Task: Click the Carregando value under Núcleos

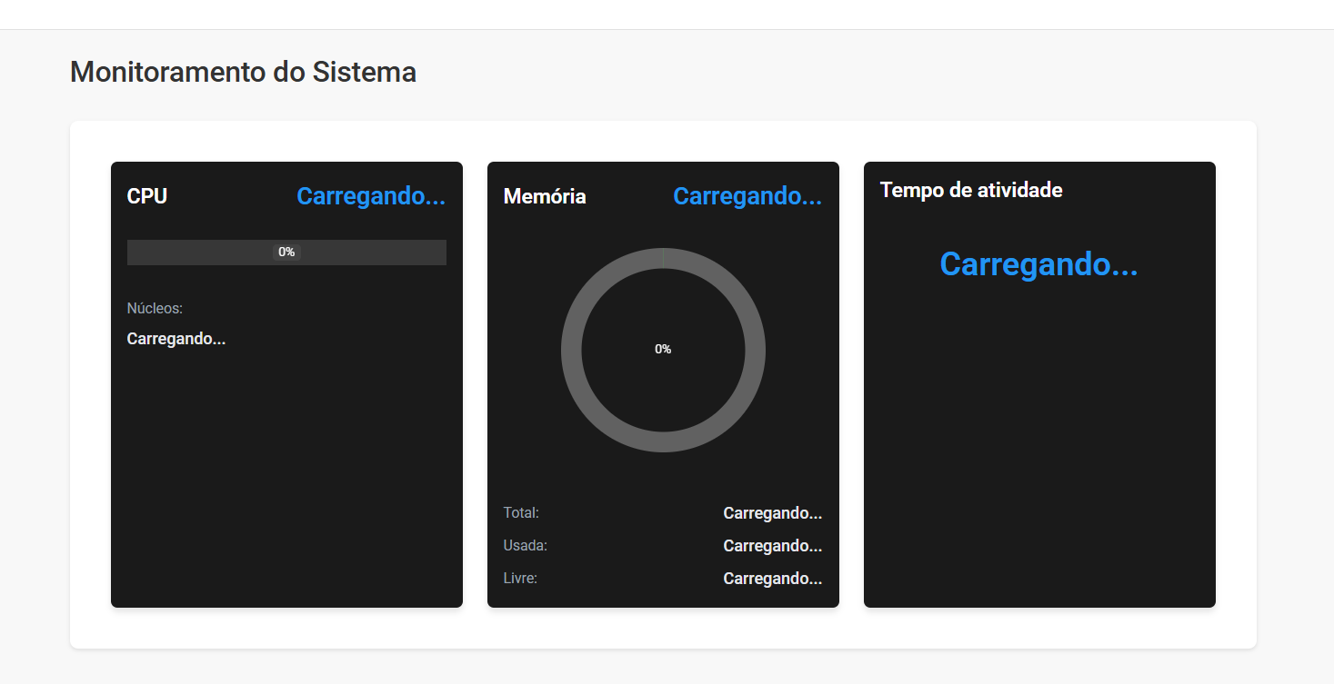Action: point(176,339)
